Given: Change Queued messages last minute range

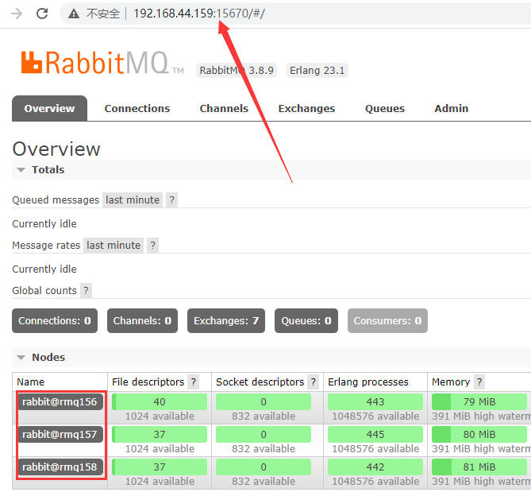Looking at the screenshot, I should pyautogui.click(x=133, y=200).
